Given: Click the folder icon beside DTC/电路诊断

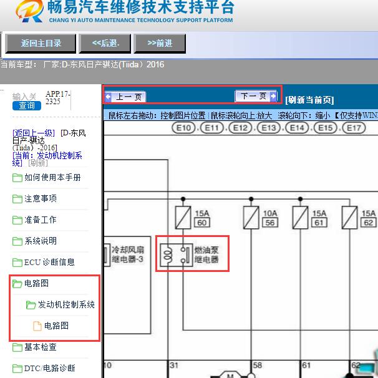Looking at the screenshot, I should point(17,369).
